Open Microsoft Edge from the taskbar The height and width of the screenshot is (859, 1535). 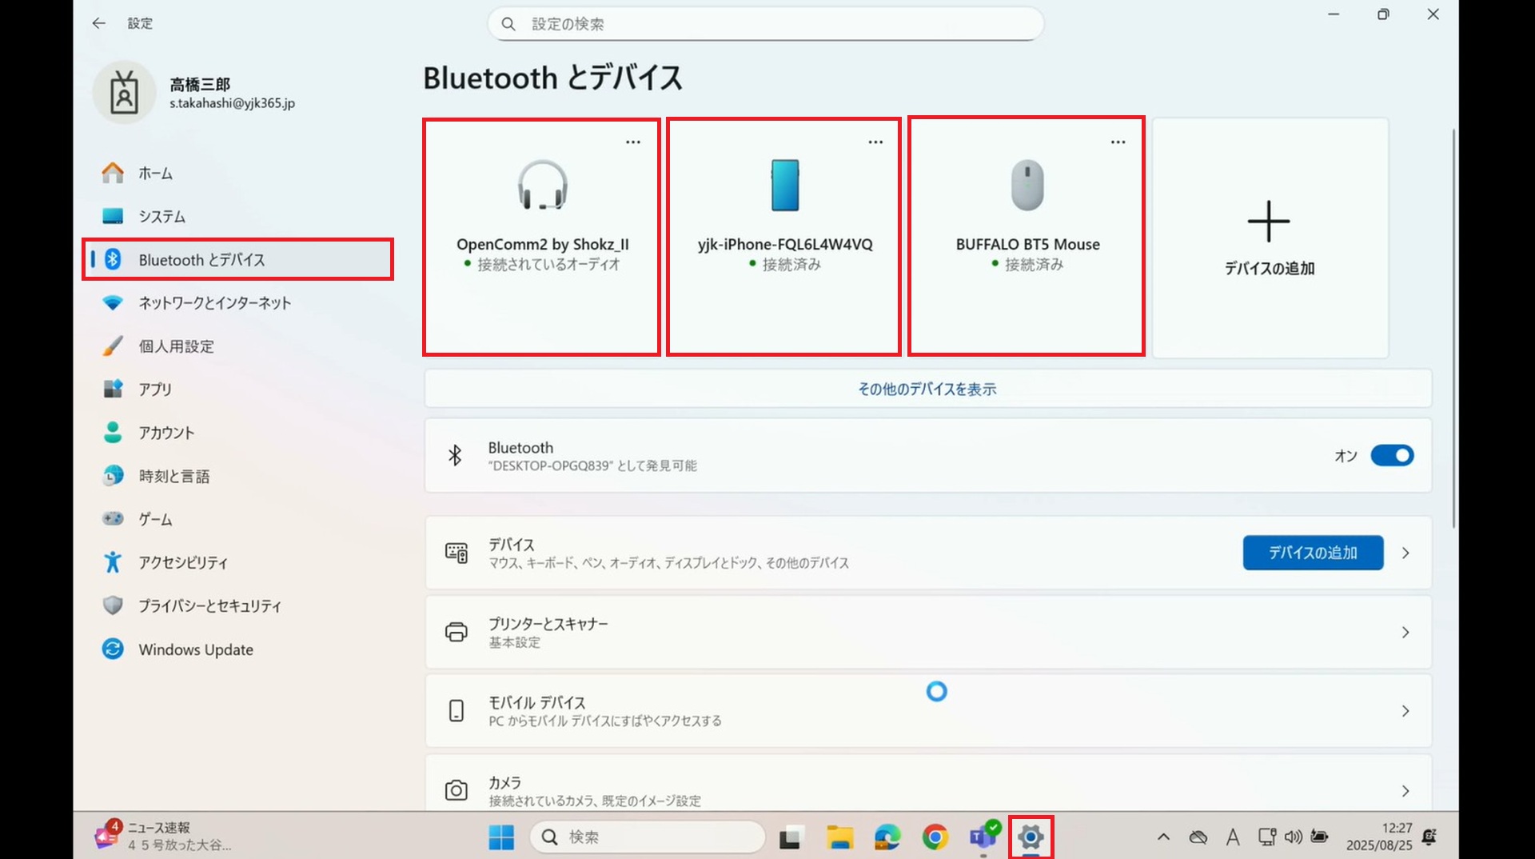(887, 837)
